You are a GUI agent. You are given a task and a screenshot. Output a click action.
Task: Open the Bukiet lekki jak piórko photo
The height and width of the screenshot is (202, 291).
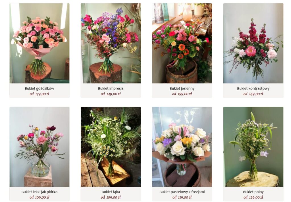point(40,147)
